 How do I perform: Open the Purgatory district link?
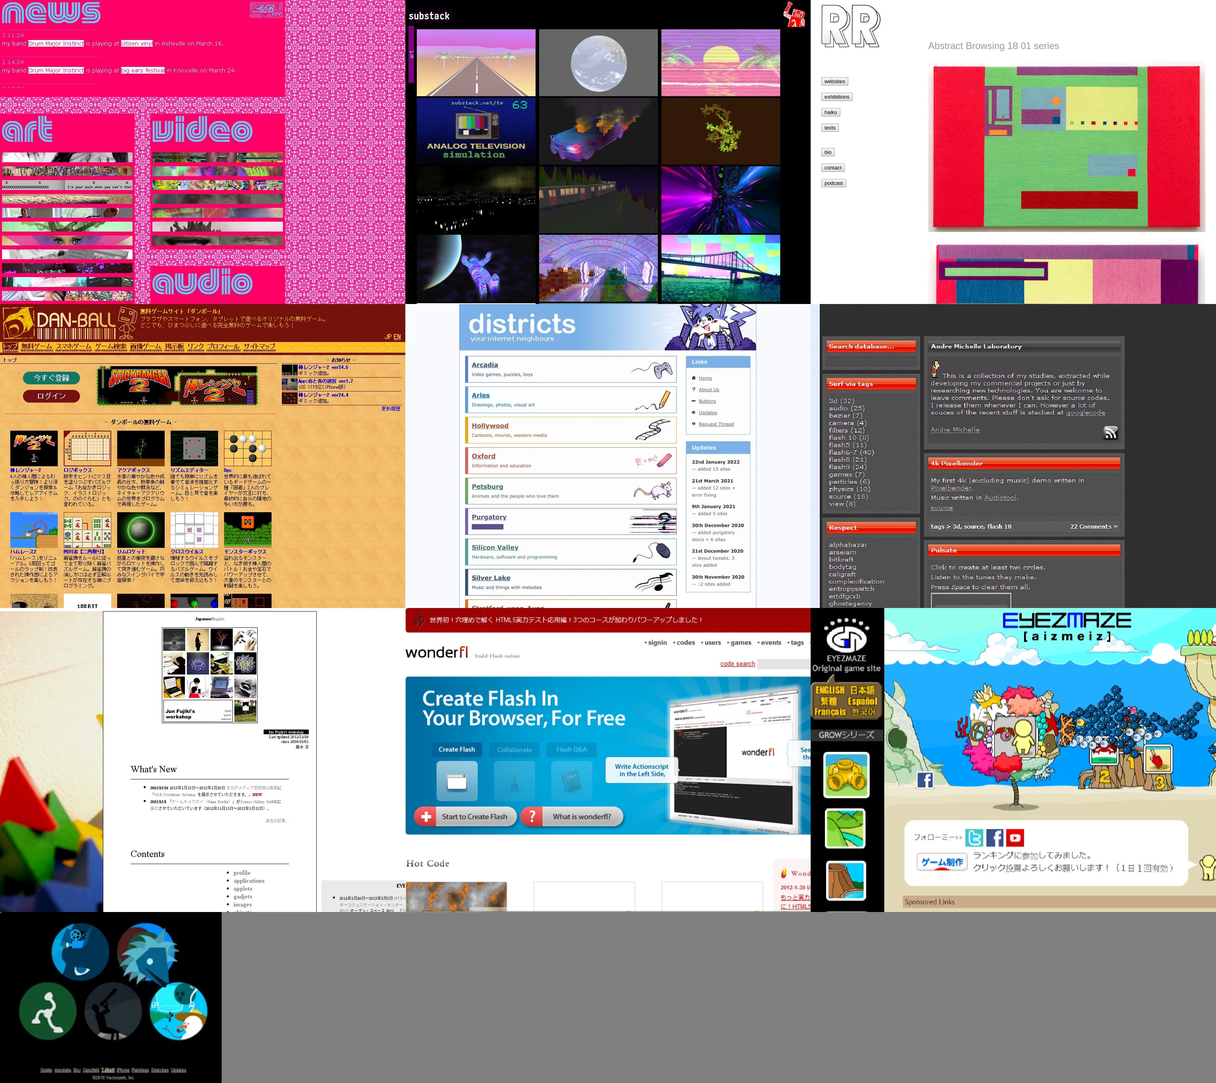[489, 517]
